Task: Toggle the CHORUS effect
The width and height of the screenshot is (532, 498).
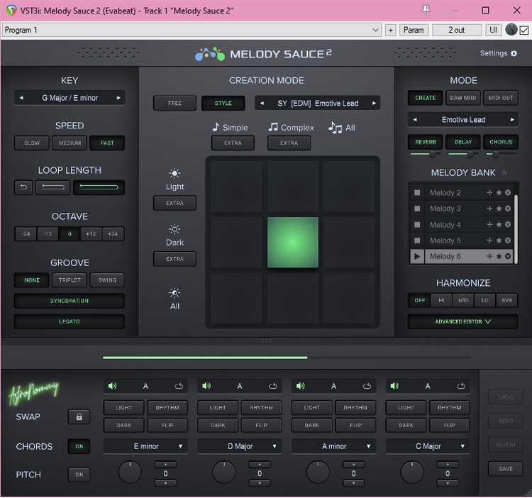Action: [501, 142]
